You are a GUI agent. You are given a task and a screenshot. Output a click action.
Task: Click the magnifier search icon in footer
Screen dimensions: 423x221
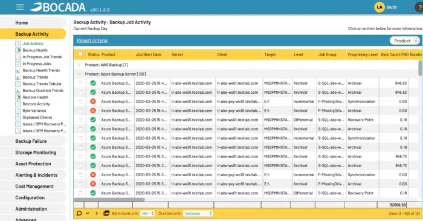tap(79, 214)
